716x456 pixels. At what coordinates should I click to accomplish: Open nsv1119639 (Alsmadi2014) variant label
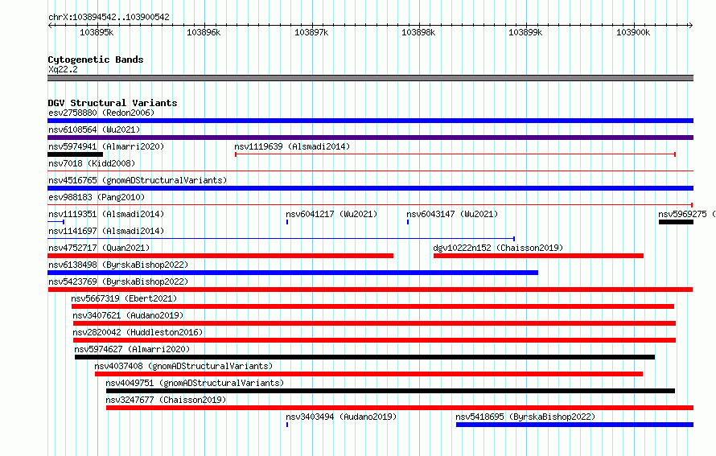(x=292, y=146)
